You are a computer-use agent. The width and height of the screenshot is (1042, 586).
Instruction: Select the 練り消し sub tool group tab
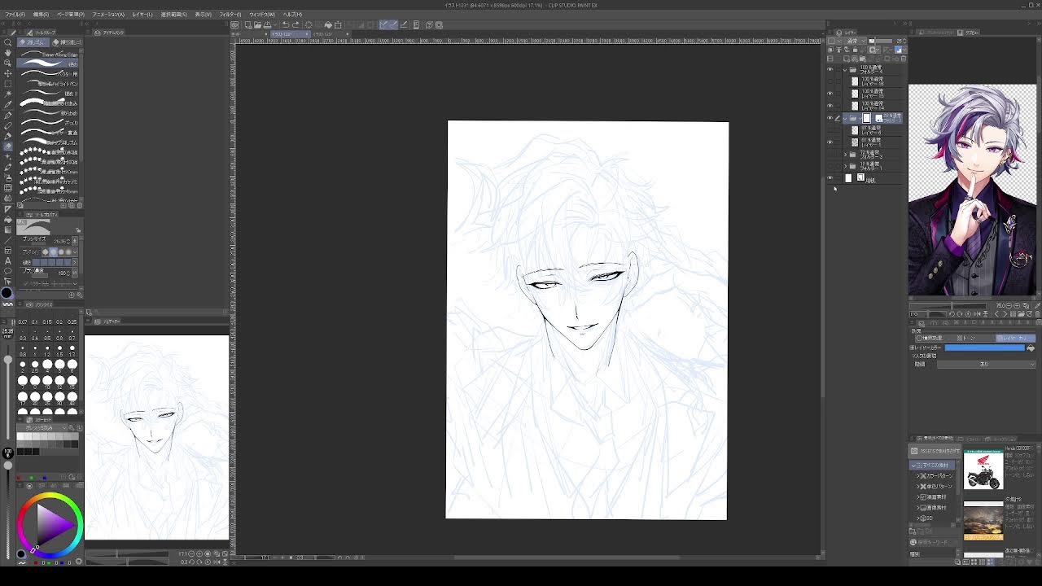[x=66, y=42]
